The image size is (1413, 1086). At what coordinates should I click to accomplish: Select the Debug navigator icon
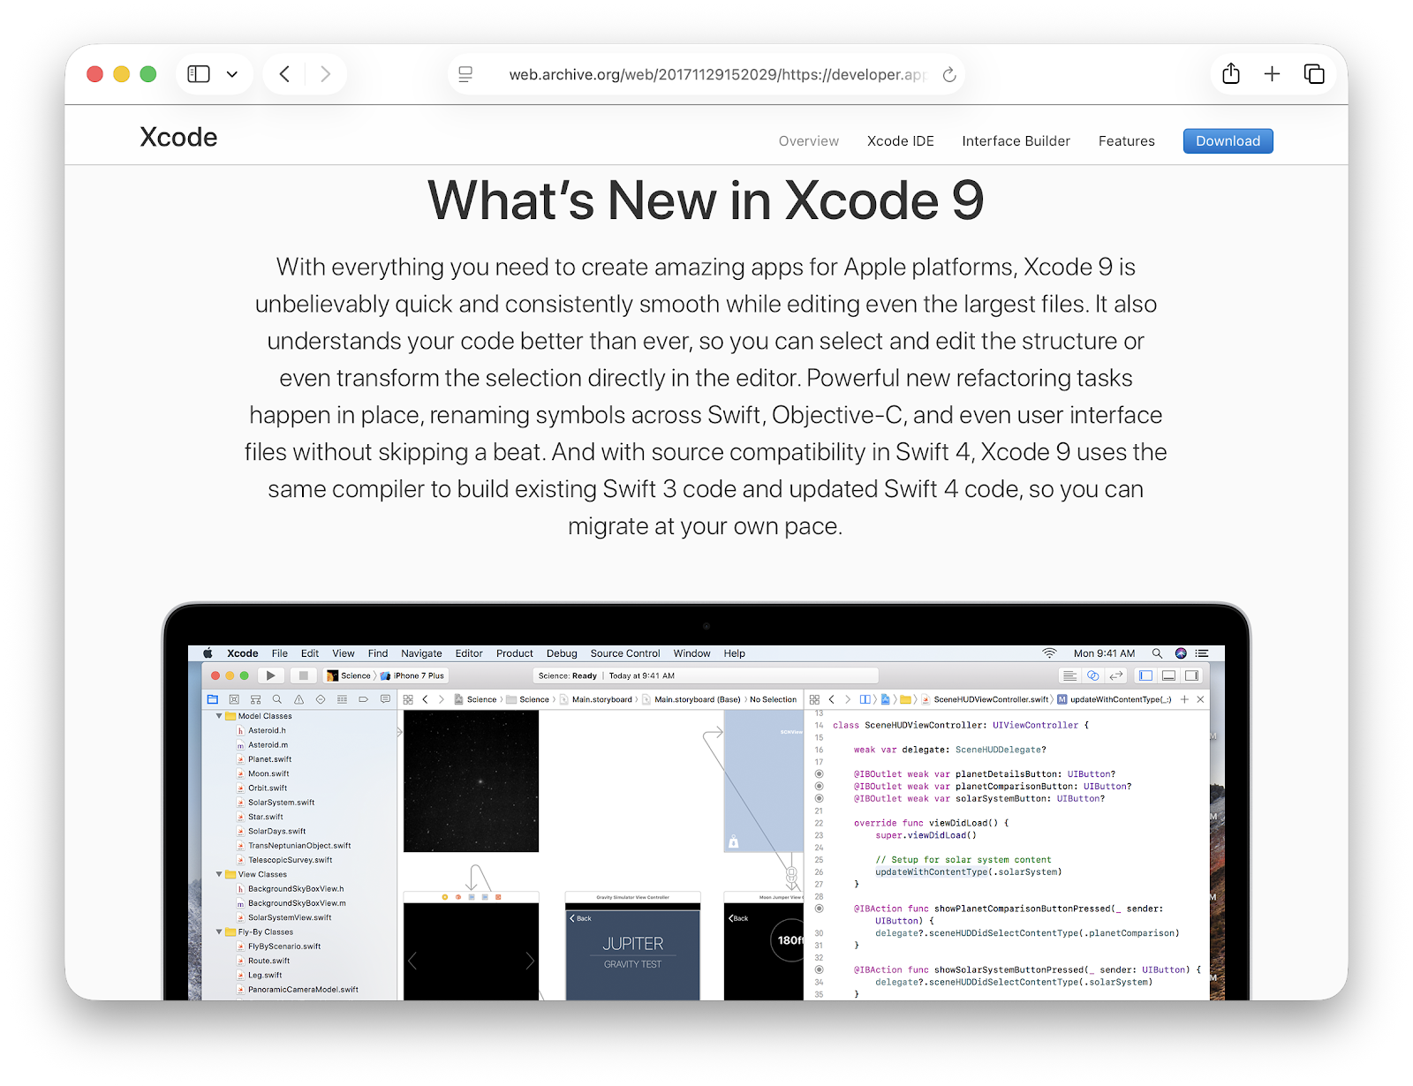[342, 699]
